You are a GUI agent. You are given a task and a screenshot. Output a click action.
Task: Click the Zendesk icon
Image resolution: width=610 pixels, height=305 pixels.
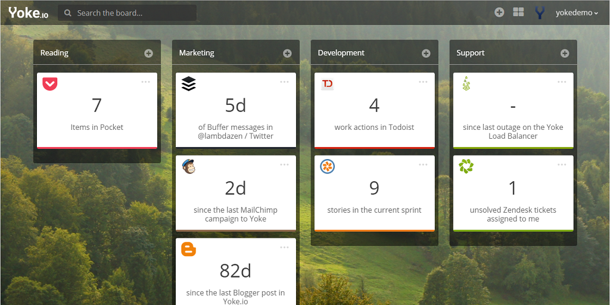pyautogui.click(x=466, y=167)
